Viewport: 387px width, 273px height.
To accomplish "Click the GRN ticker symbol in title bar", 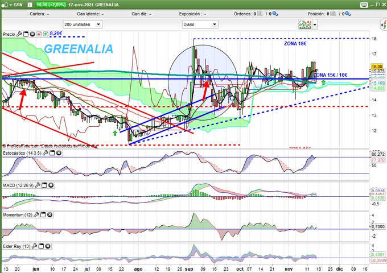I will 18,5.
